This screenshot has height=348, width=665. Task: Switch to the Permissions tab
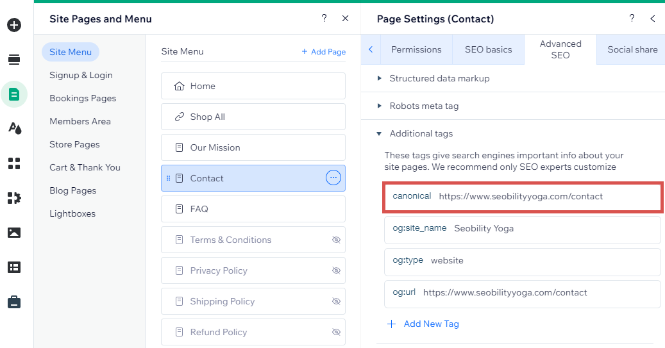pos(416,49)
